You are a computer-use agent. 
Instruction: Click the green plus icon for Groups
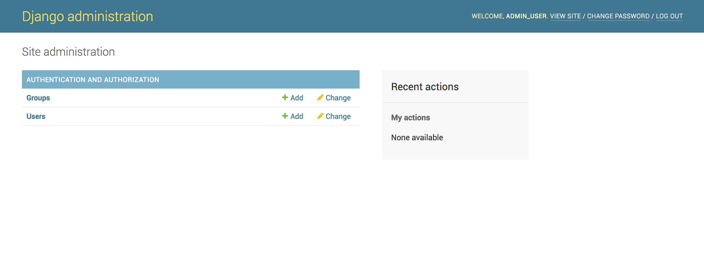[x=285, y=97]
